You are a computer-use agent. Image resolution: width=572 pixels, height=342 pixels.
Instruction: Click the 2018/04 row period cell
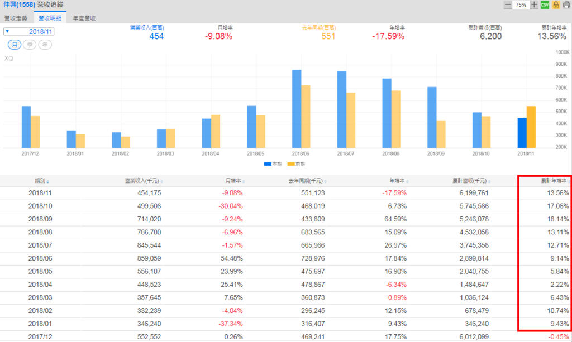coord(40,285)
